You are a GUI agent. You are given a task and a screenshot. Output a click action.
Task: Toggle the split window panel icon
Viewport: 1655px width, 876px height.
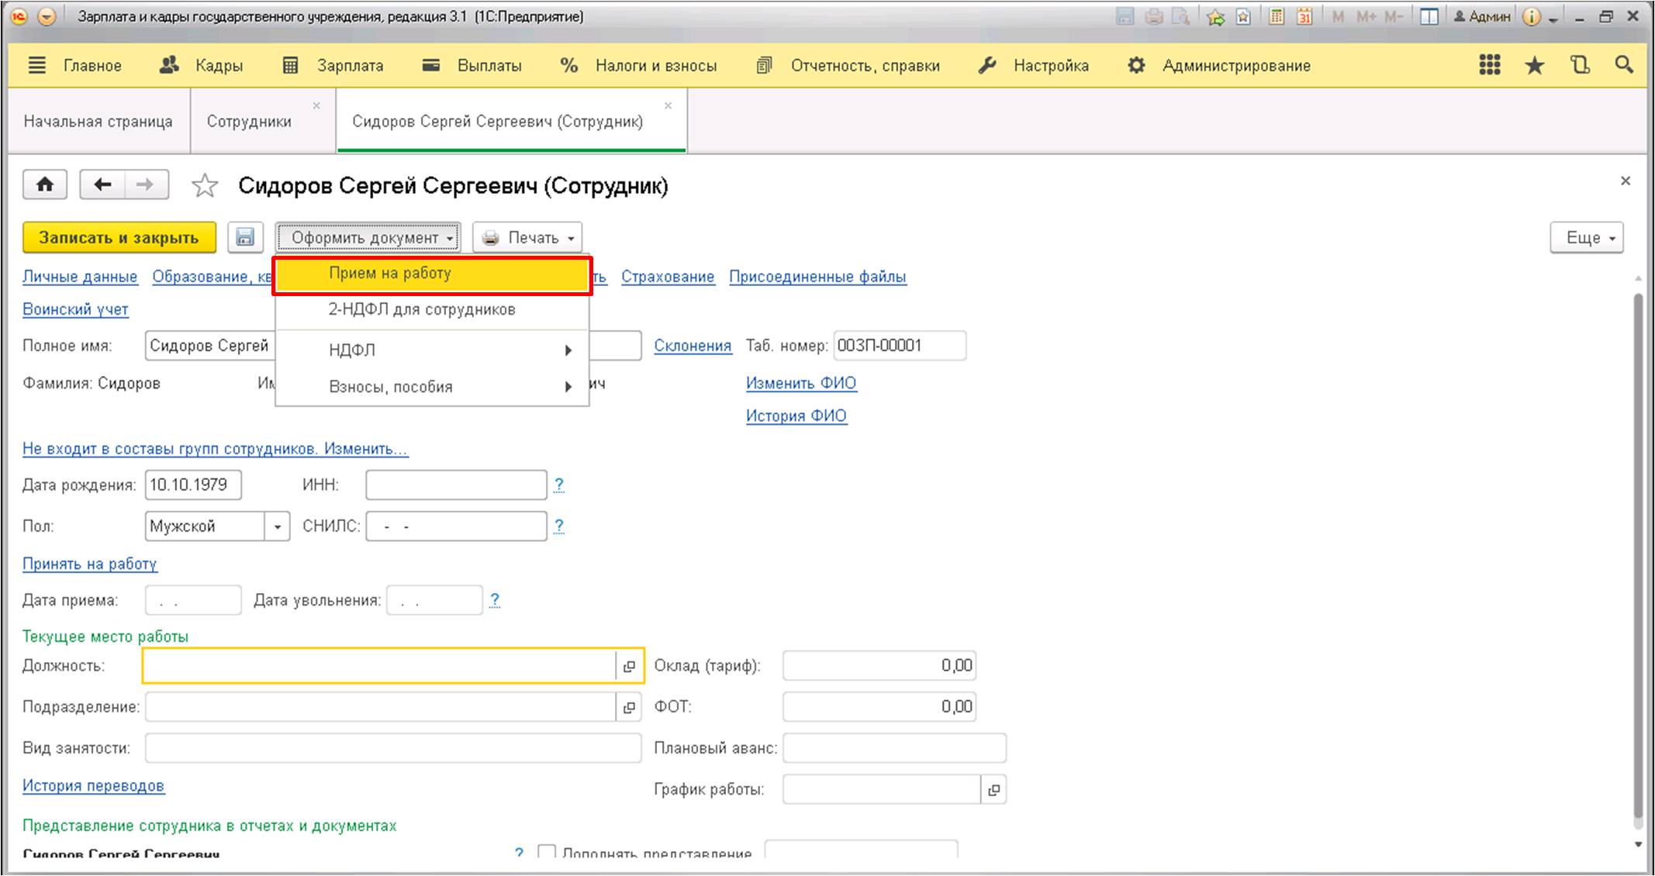pos(1429,16)
